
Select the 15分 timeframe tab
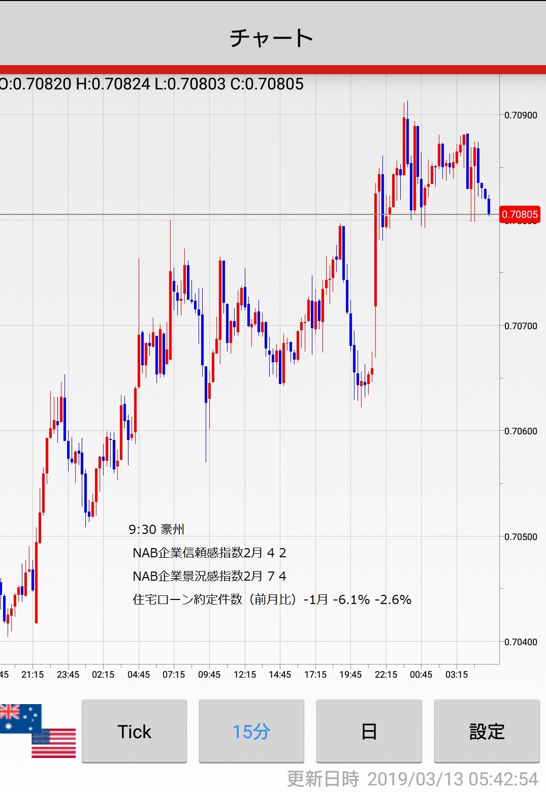pos(251,731)
